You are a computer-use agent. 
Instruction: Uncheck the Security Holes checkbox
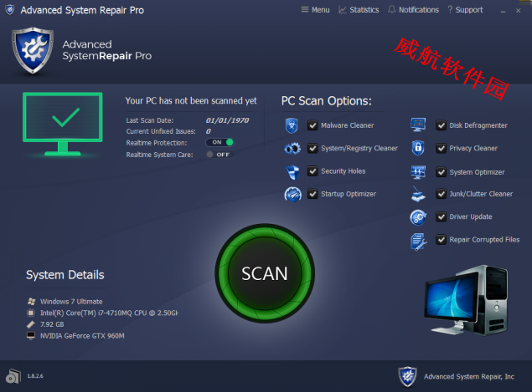coord(312,171)
